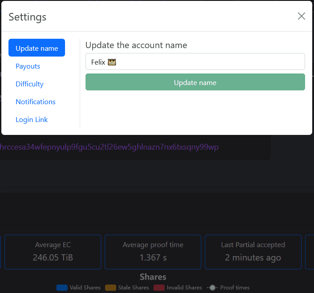Open the purple launcher address link
This screenshot has width=314, height=293.
(109, 147)
